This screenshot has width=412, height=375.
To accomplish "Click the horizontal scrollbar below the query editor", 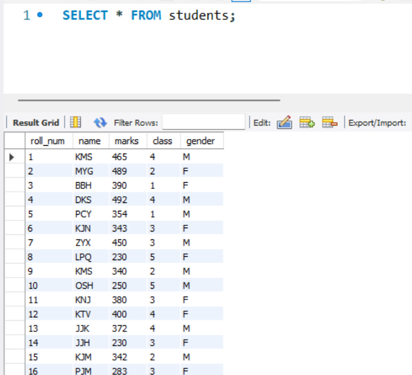I will 149,101.
